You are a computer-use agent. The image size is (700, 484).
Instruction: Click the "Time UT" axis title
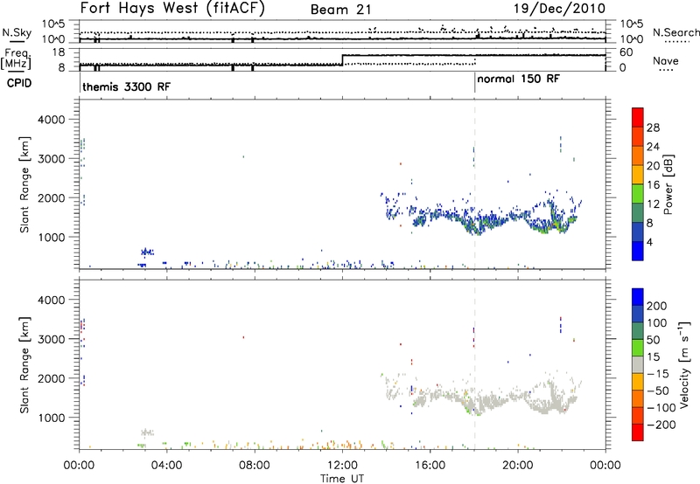(x=342, y=479)
